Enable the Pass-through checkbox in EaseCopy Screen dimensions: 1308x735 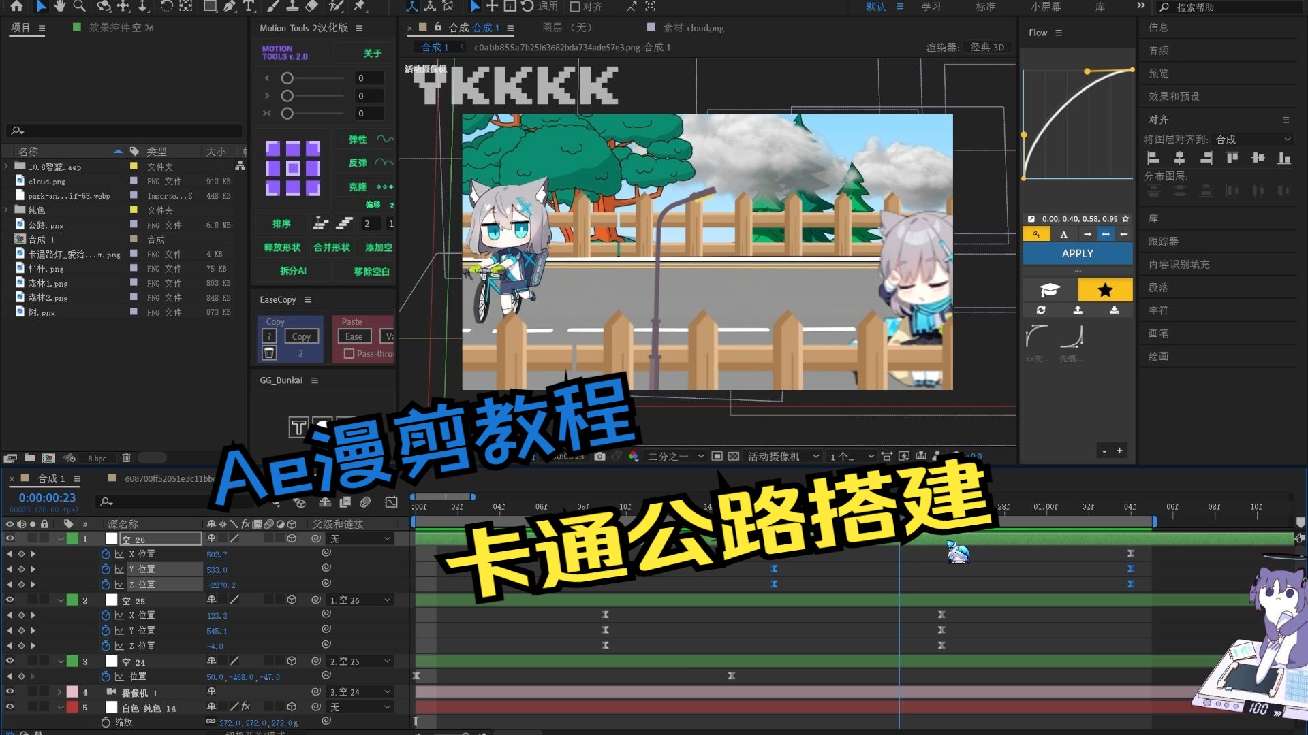[349, 354]
